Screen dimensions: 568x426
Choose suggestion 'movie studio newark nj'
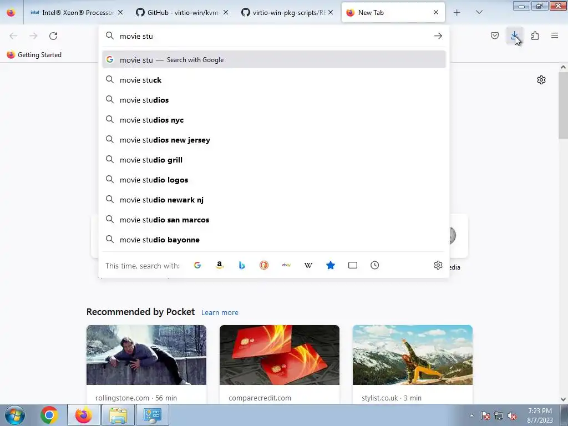(x=274, y=200)
